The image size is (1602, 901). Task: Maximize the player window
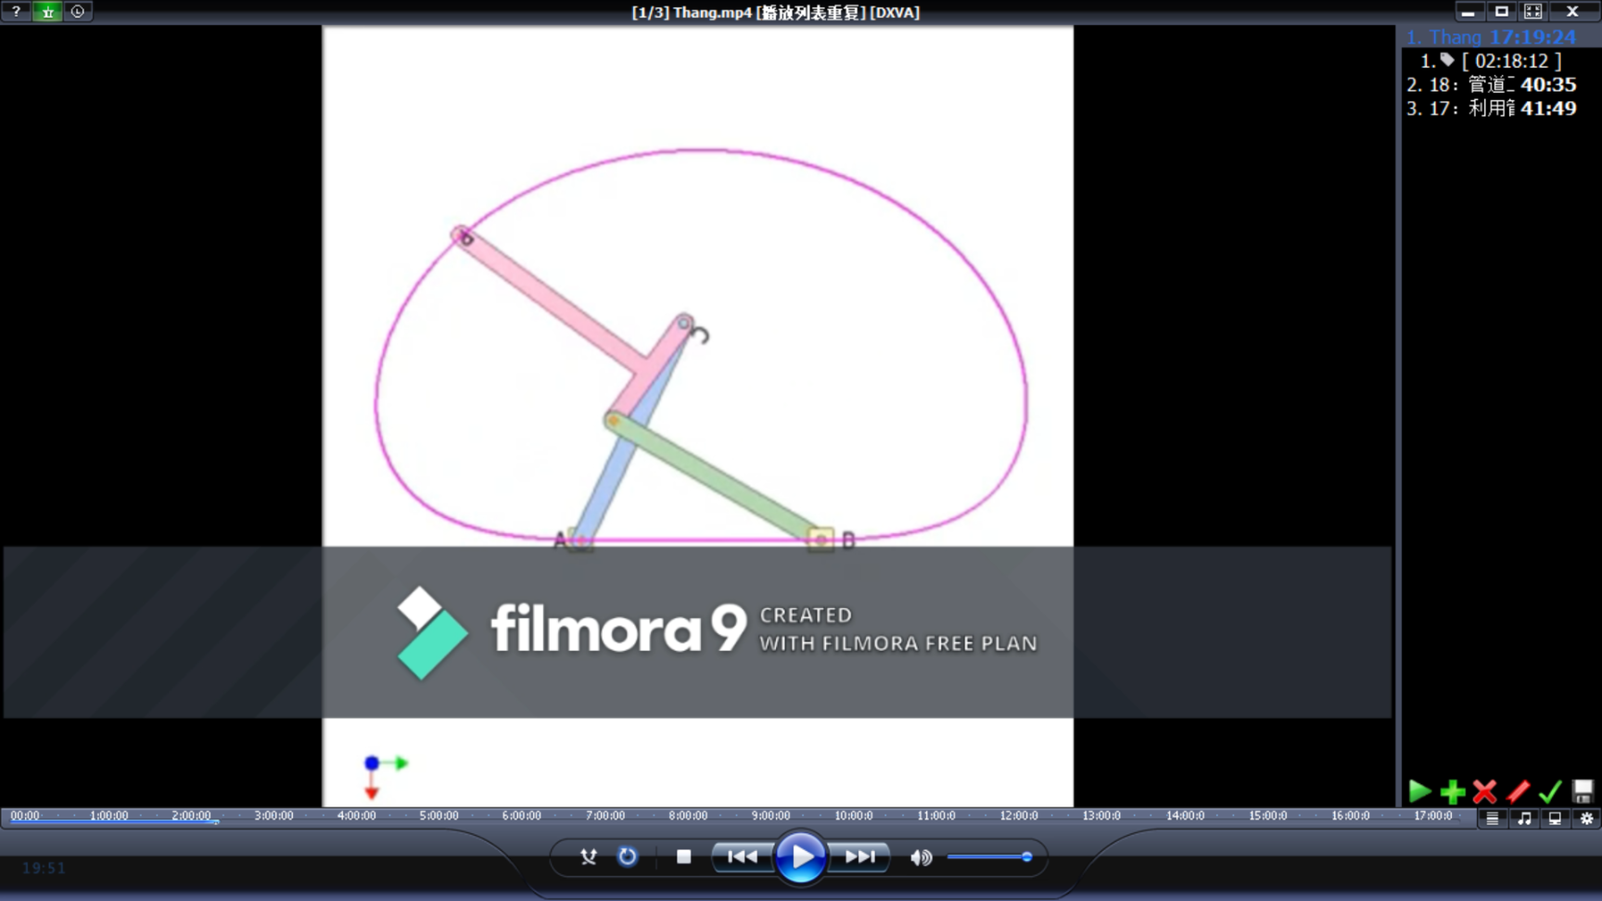(1502, 11)
